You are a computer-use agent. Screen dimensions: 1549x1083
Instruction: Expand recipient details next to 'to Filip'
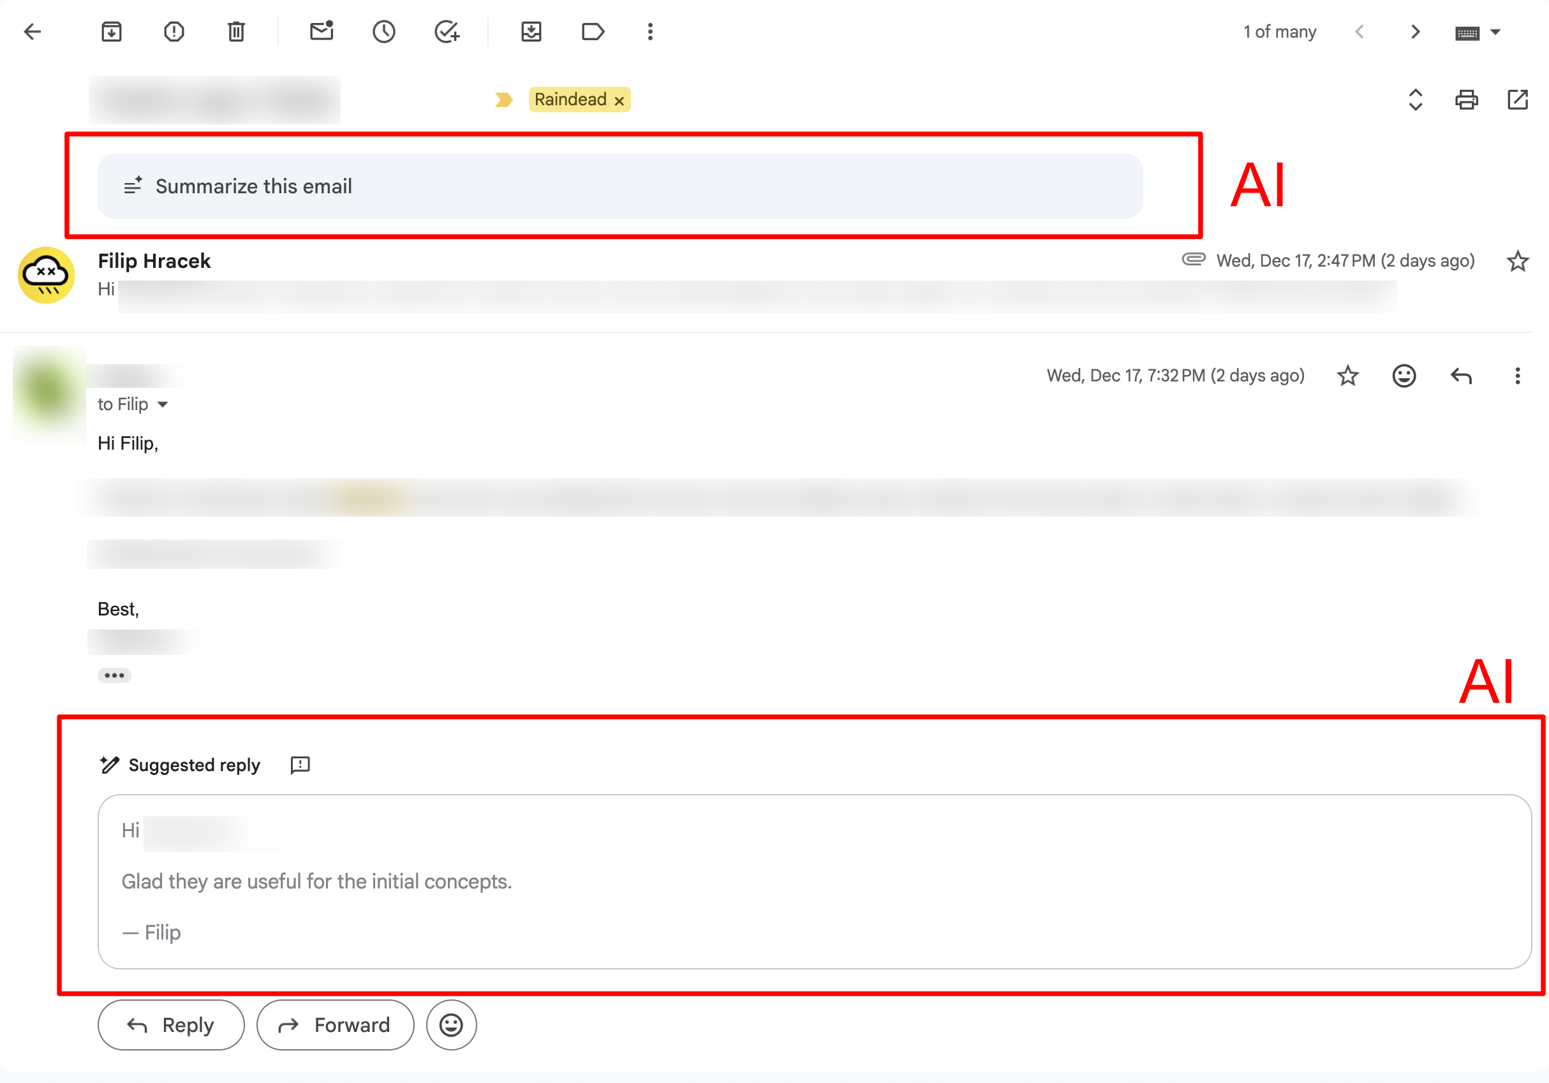[x=163, y=404]
